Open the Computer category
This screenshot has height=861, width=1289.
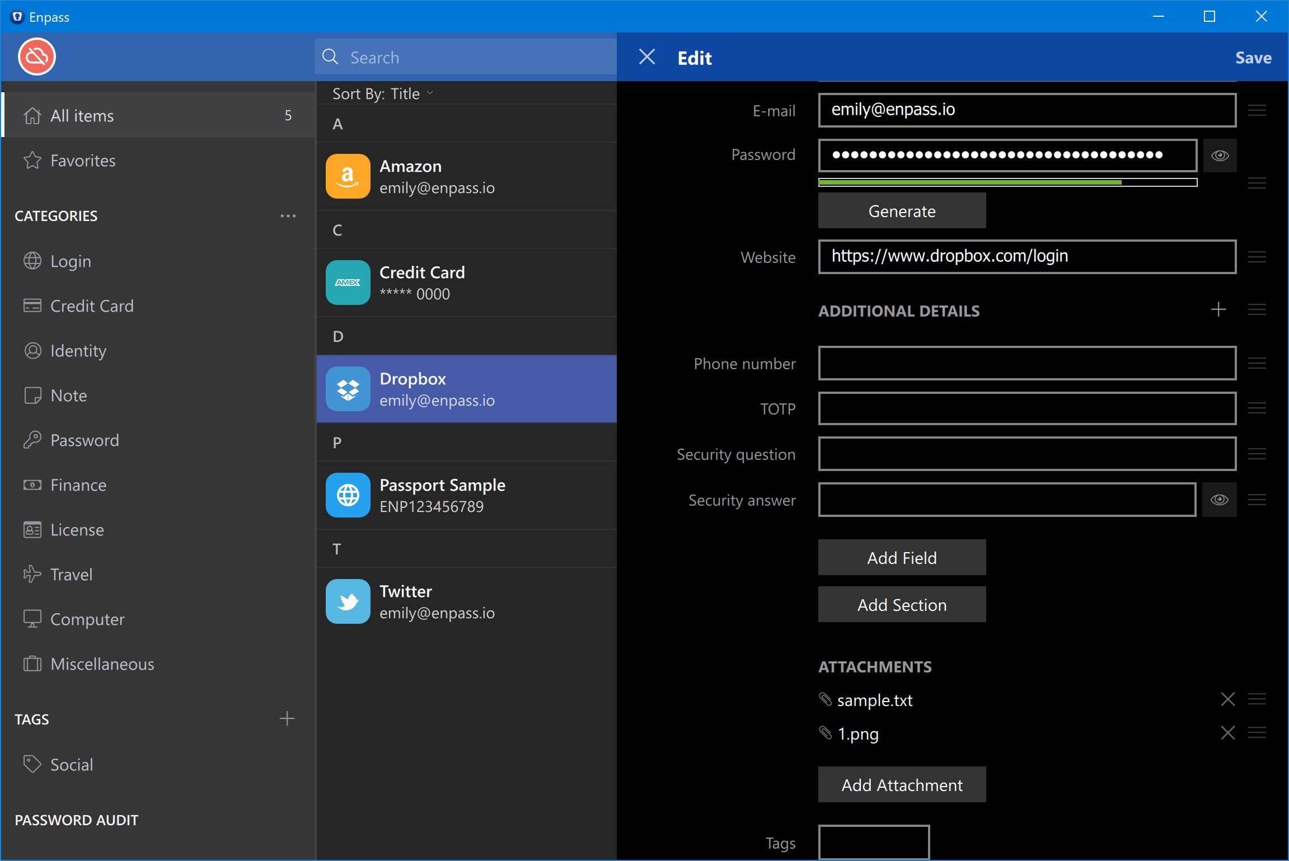(159, 619)
